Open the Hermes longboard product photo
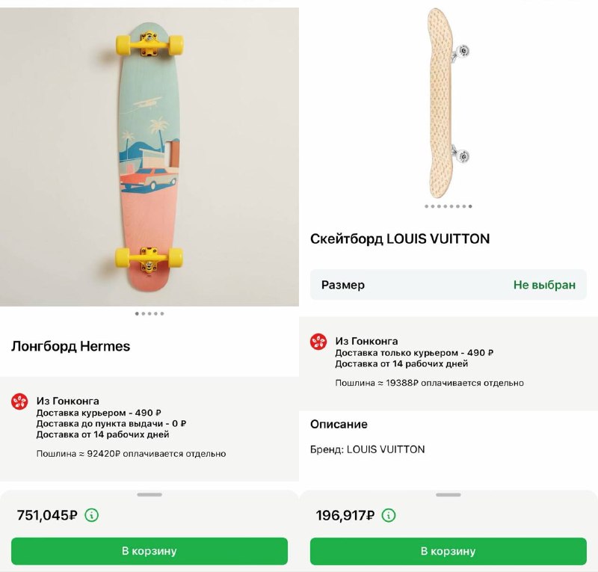598x572 pixels. tap(149, 157)
